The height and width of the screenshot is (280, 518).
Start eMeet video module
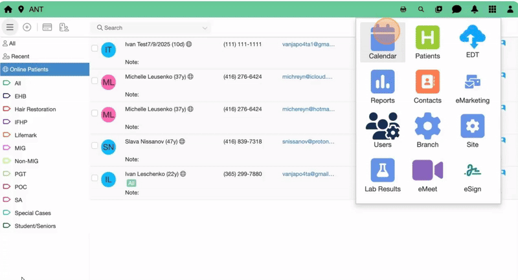427,175
